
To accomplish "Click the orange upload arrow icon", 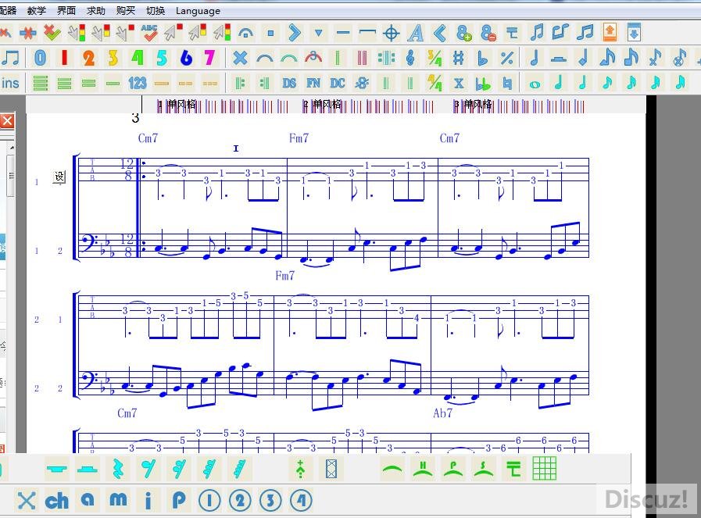I will tap(610, 32).
